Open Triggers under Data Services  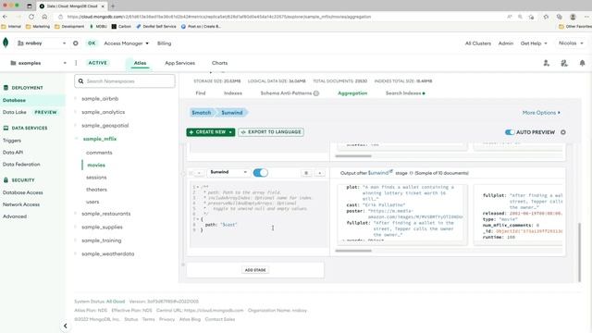[x=12, y=141]
